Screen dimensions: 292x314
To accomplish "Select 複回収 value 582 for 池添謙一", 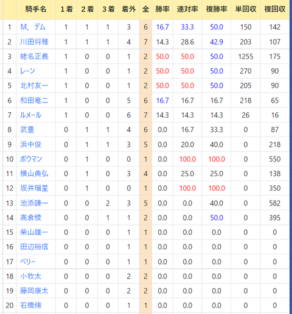I will tap(275, 203).
